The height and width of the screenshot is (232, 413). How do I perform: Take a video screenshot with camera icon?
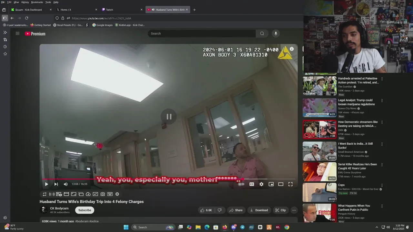pyautogui.click(x=103, y=194)
